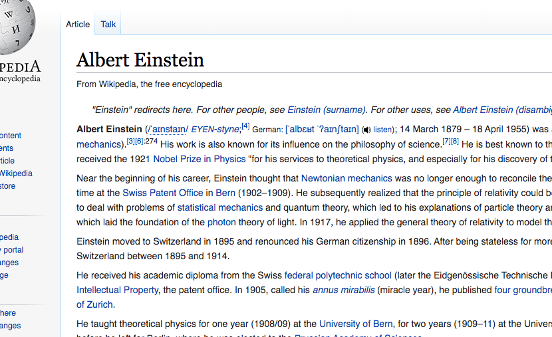Open citation reference [6]

139,141
